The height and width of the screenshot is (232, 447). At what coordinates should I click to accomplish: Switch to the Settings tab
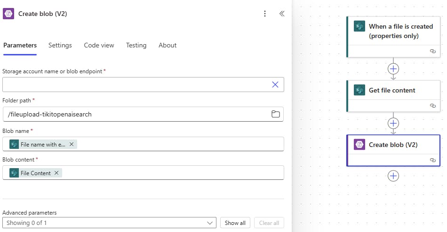[x=60, y=46]
